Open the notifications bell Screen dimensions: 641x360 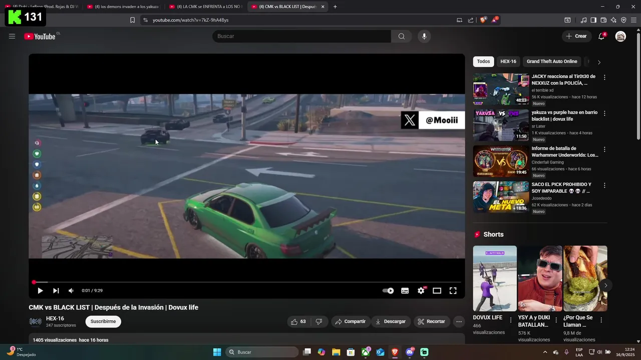coord(601,36)
